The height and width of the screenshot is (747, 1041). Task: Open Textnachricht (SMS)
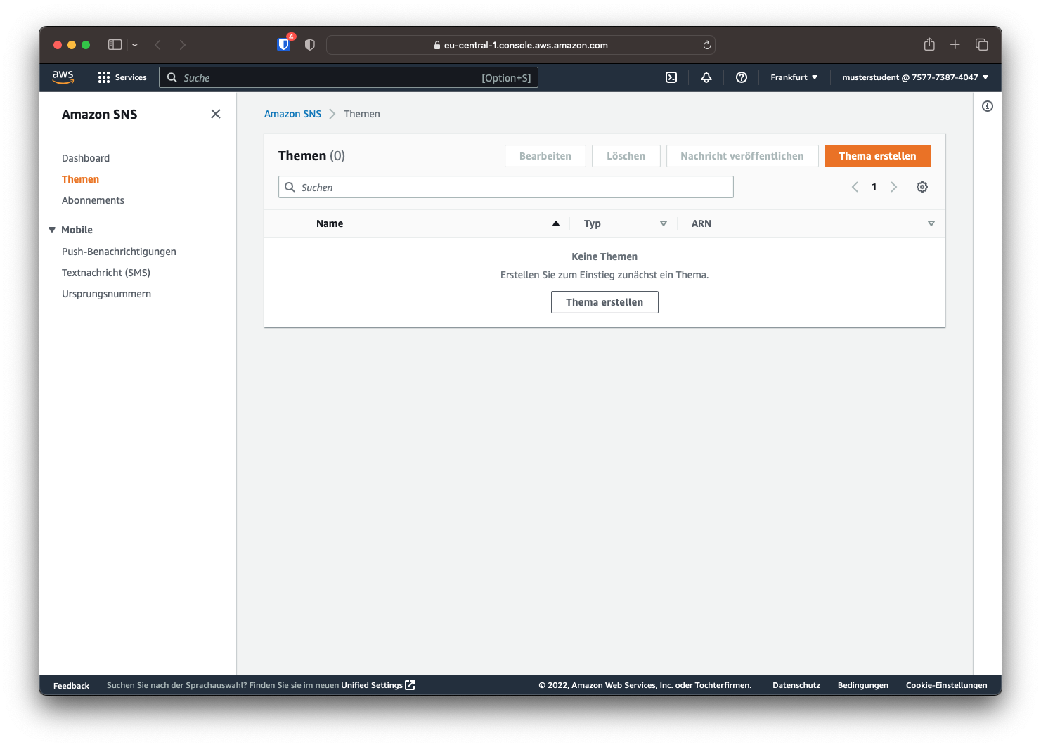point(106,273)
